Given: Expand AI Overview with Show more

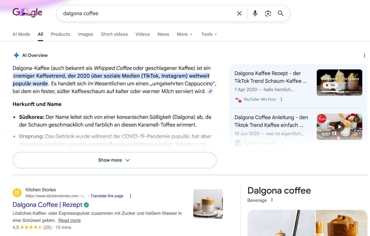Looking at the screenshot, I should (x=114, y=160).
